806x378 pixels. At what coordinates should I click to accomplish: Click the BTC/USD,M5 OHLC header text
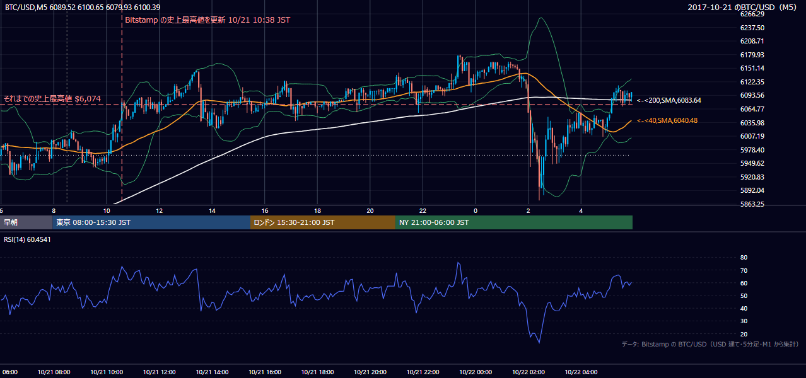pos(82,7)
